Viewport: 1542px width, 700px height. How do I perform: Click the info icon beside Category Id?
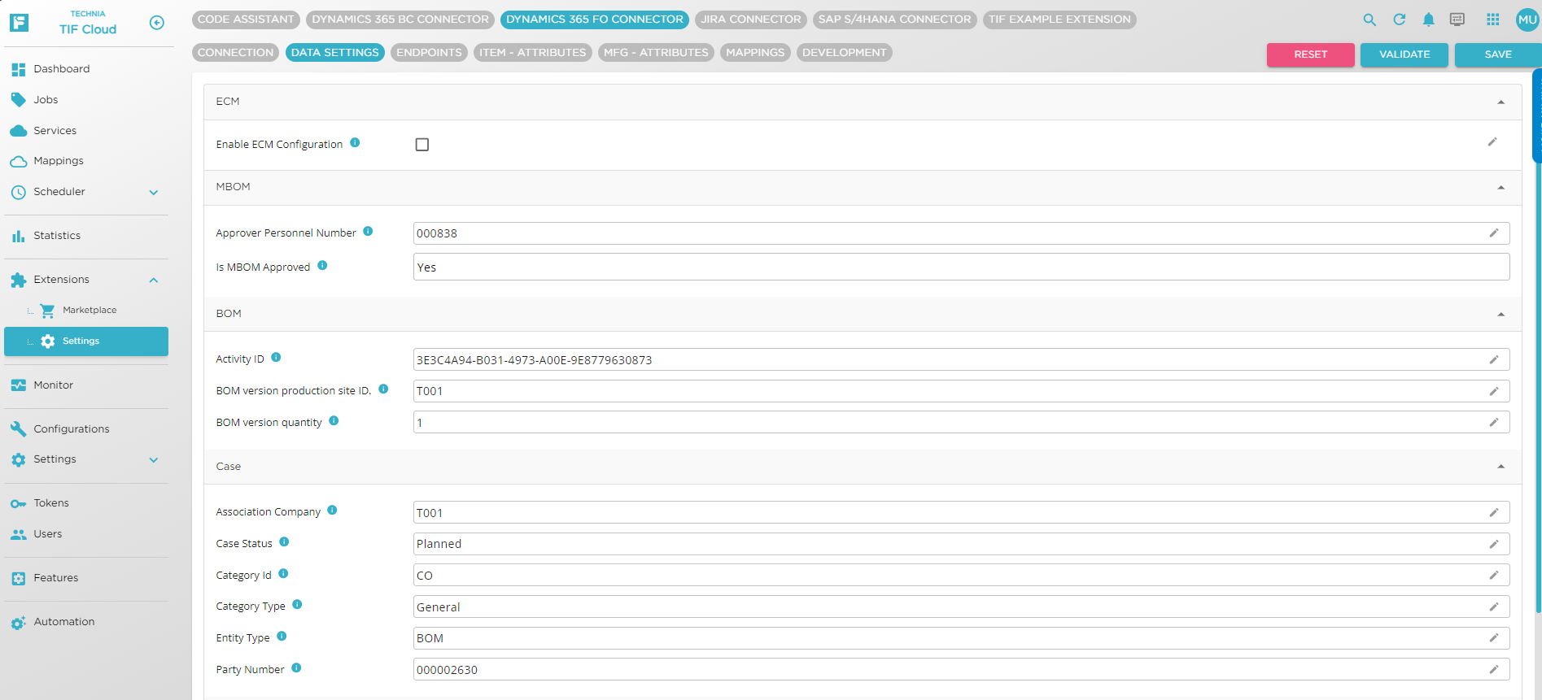(x=283, y=573)
